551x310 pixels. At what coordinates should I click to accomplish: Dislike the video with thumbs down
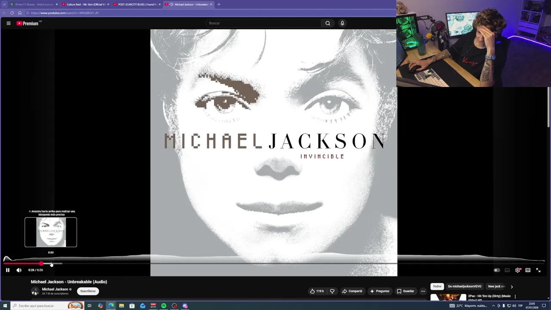[332, 291]
